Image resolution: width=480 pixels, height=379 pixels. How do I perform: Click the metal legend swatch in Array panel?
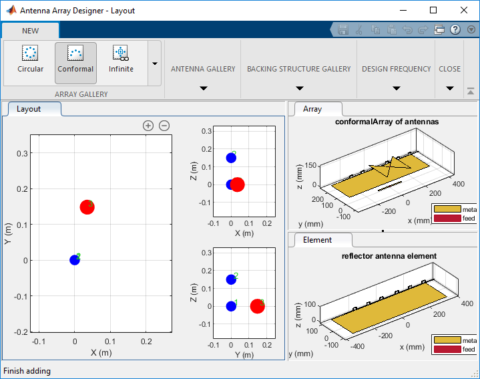click(447, 209)
